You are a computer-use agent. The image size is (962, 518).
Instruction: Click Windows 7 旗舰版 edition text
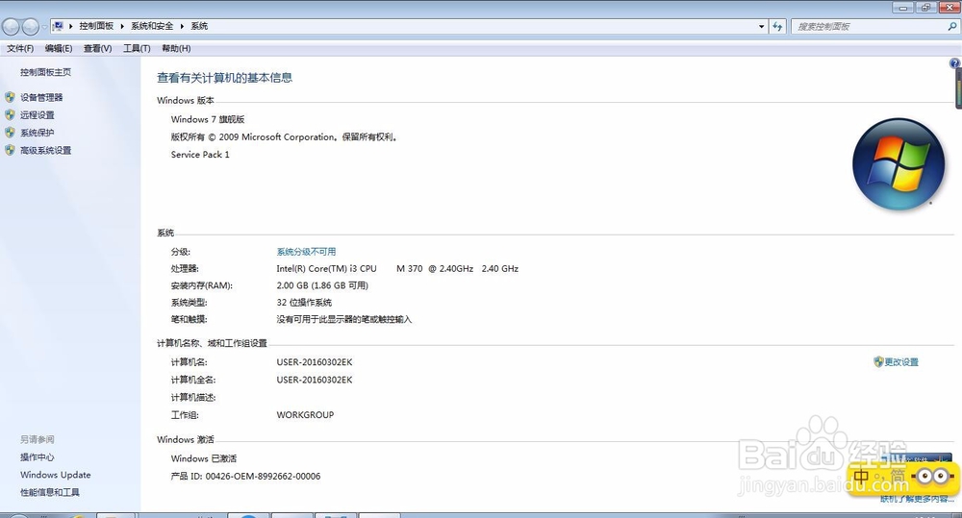(208, 119)
